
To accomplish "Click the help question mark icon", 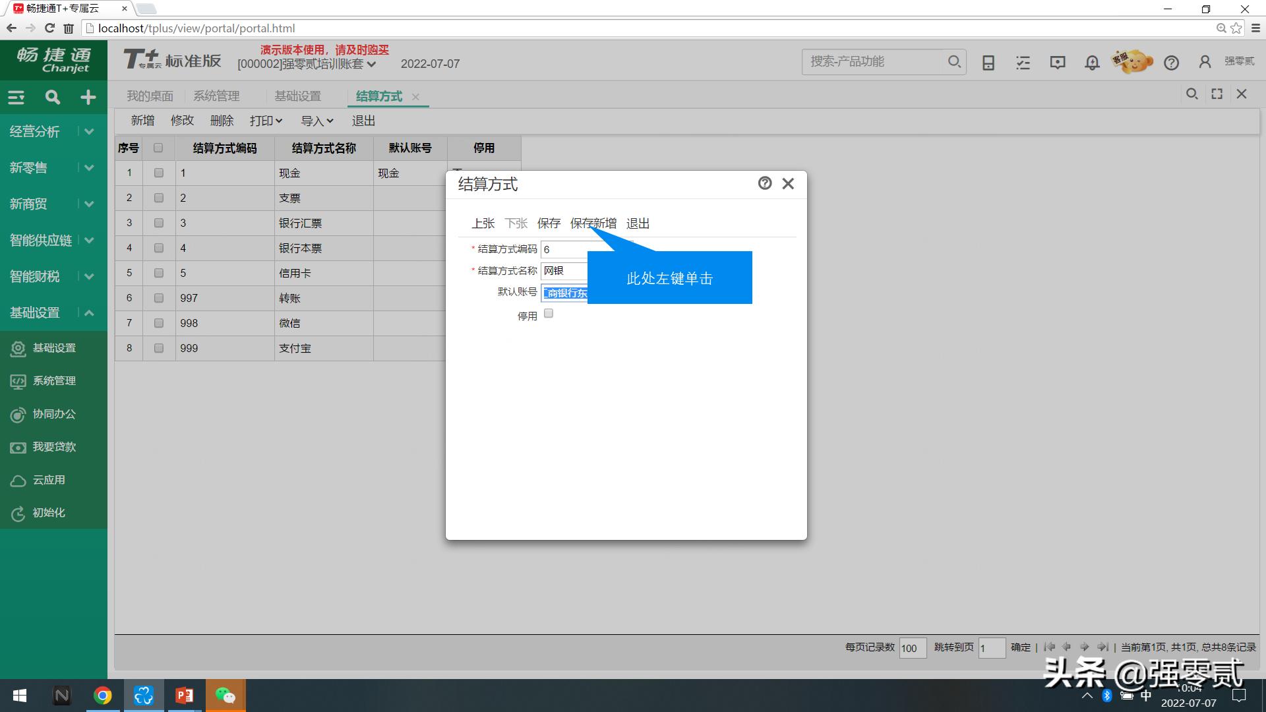I will point(1172,62).
